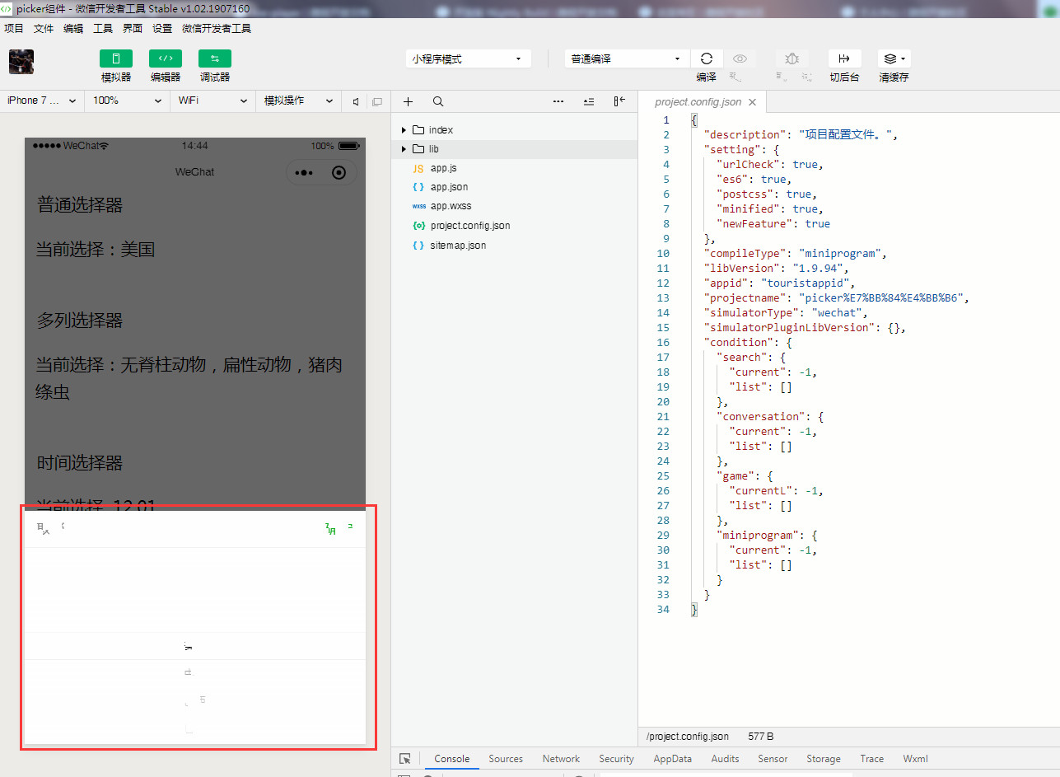The height and width of the screenshot is (777, 1060).
Task: Switch to the Trace tab
Action: pyautogui.click(x=871, y=759)
